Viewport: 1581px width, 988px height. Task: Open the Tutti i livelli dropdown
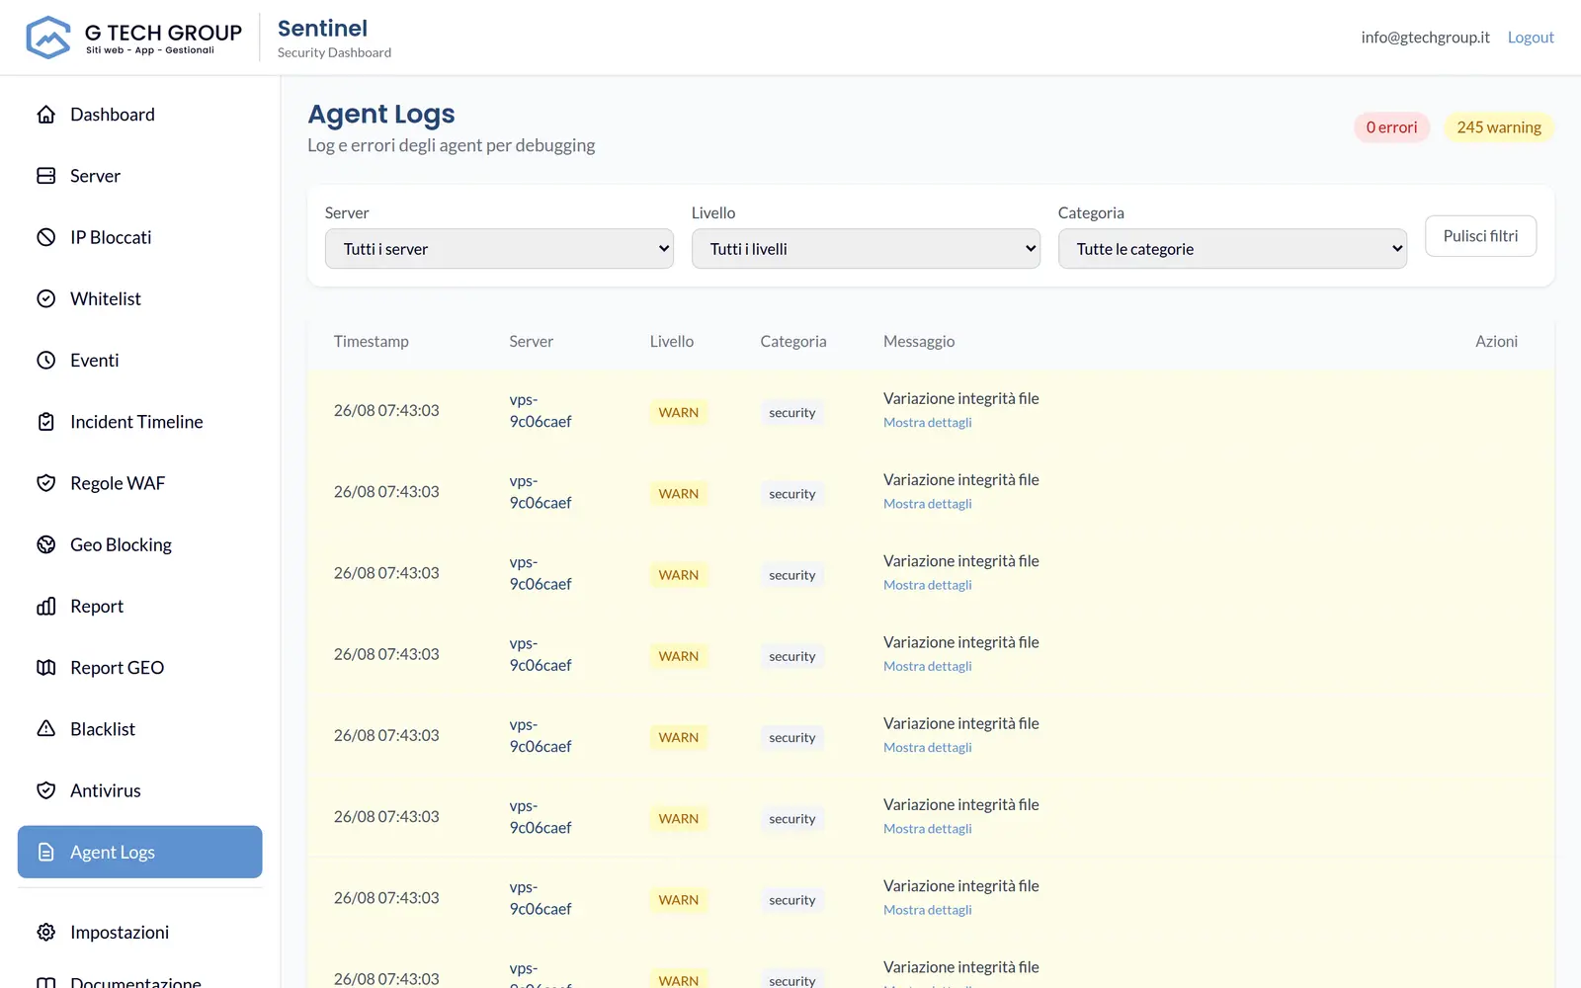866,249
